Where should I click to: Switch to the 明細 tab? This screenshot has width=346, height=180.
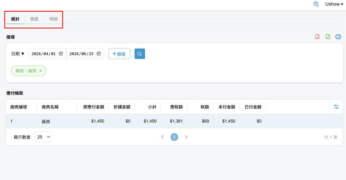click(x=53, y=19)
